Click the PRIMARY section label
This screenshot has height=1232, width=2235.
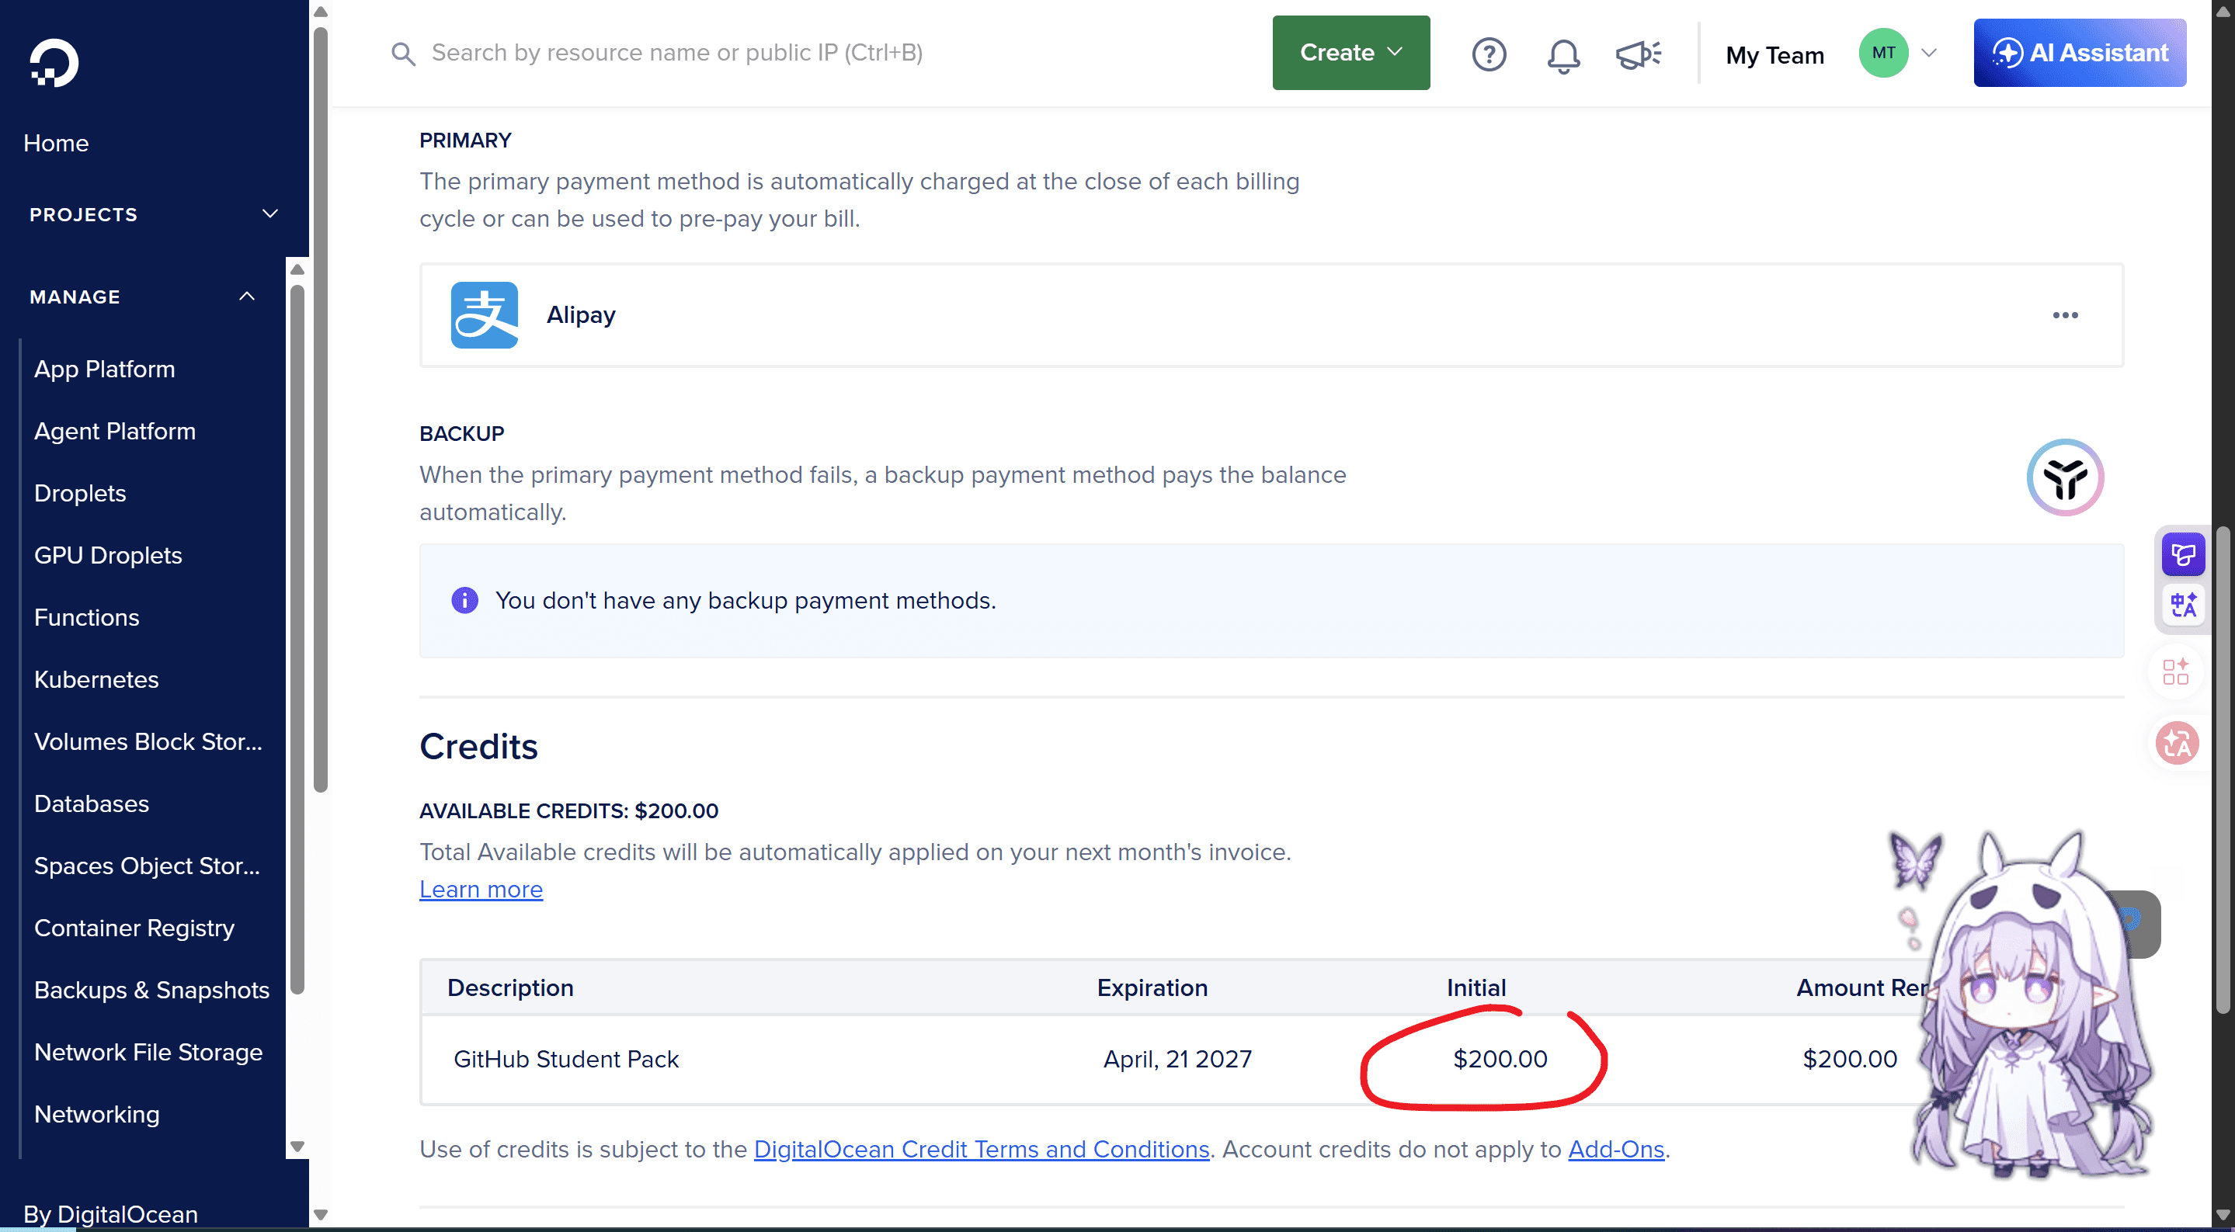coord(466,140)
